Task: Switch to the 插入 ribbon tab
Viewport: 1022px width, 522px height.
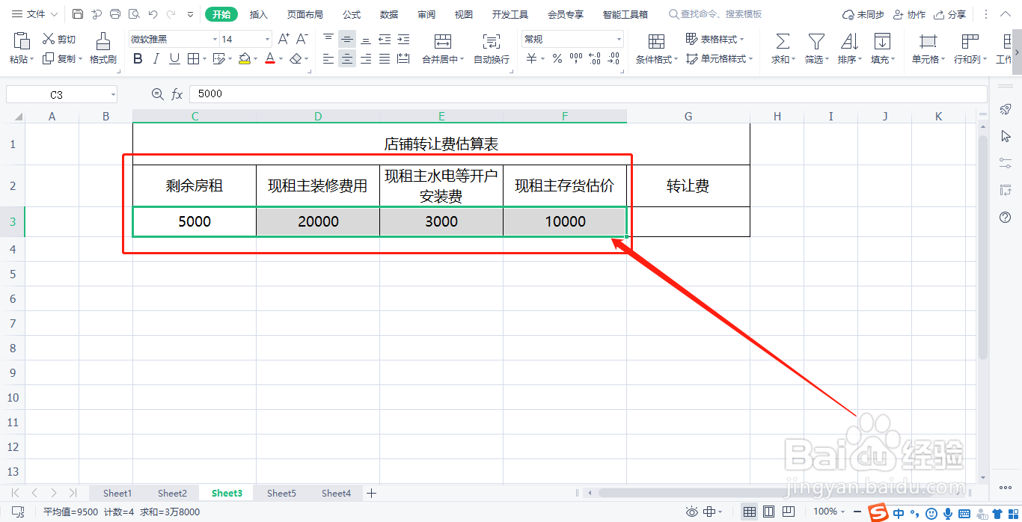Action: 258,13
